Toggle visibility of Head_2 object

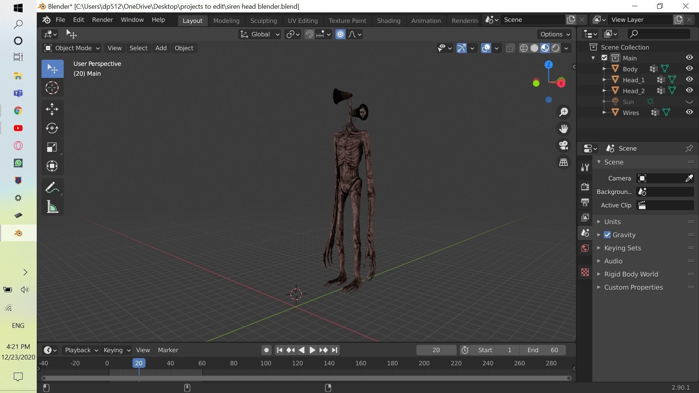(x=689, y=90)
